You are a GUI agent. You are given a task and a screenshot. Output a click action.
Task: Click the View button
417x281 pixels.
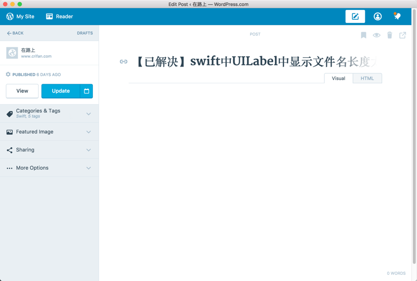tap(22, 91)
